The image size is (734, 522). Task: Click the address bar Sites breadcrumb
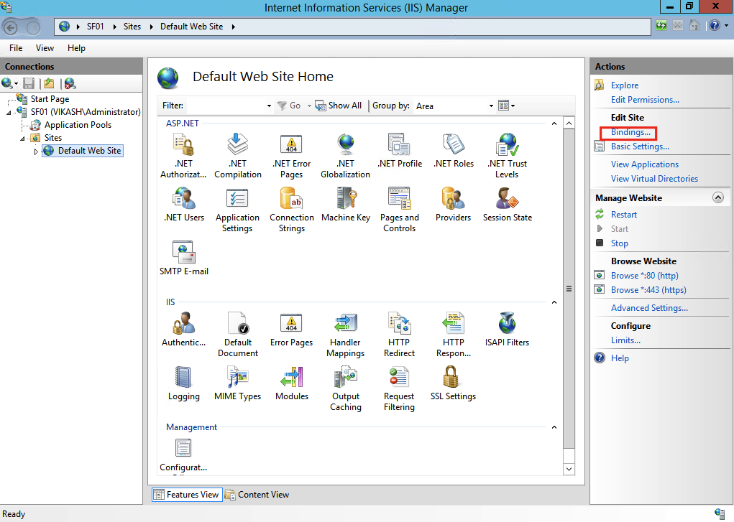[x=132, y=27]
